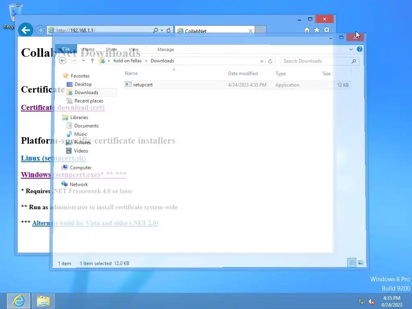Click Explorer forward navigation arrow
The image size is (412, 309).
74,61
